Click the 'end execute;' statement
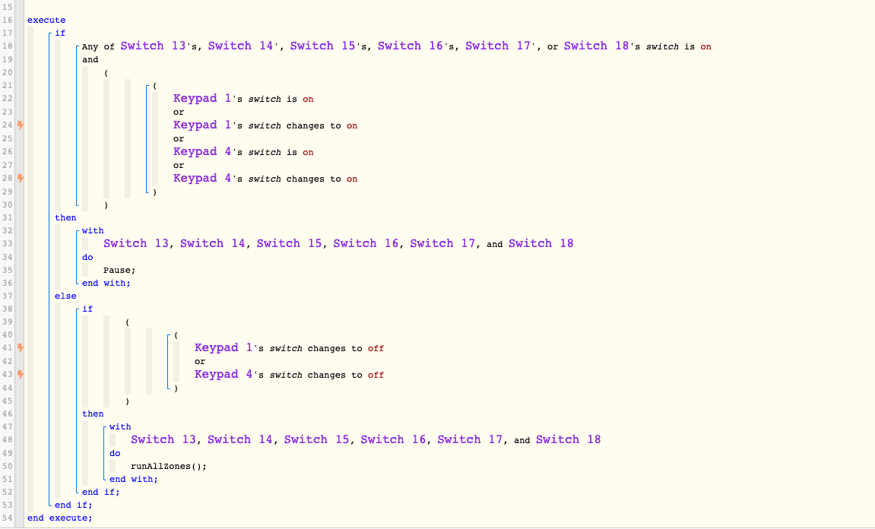Viewport: 875px width, 529px height. pos(60,518)
